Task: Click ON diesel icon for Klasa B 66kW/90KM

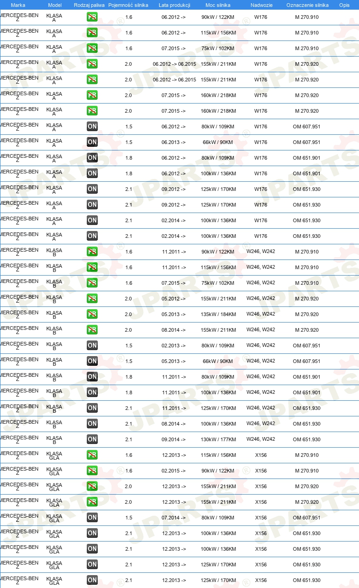Action: pyautogui.click(x=92, y=361)
